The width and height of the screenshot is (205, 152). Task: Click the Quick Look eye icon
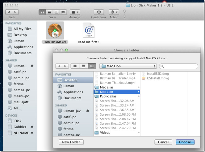(99, 12)
